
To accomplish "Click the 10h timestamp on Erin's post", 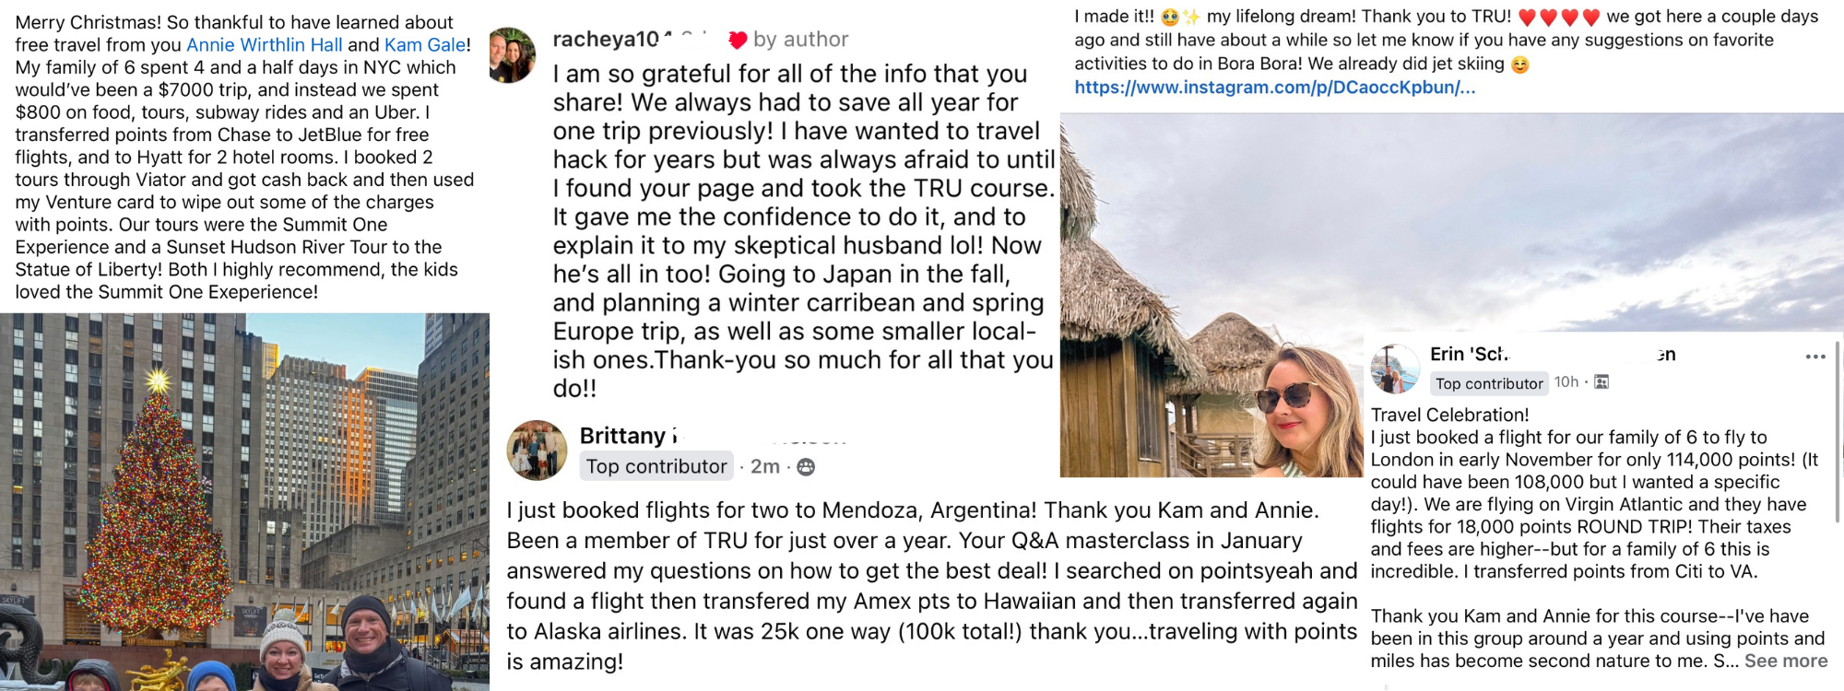I will 1566,382.
